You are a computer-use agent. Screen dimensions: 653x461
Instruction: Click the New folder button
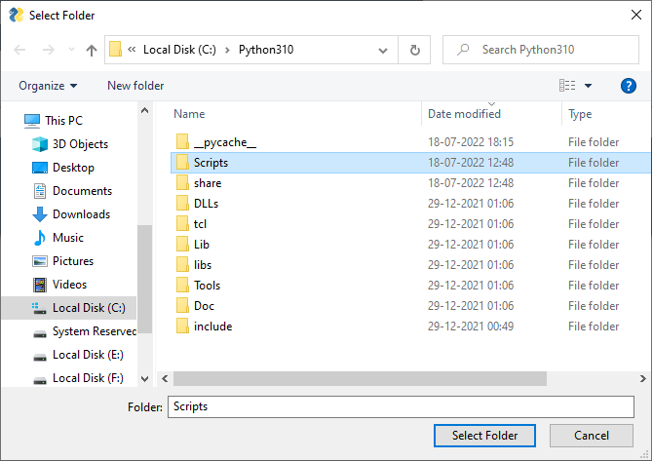[x=135, y=86]
